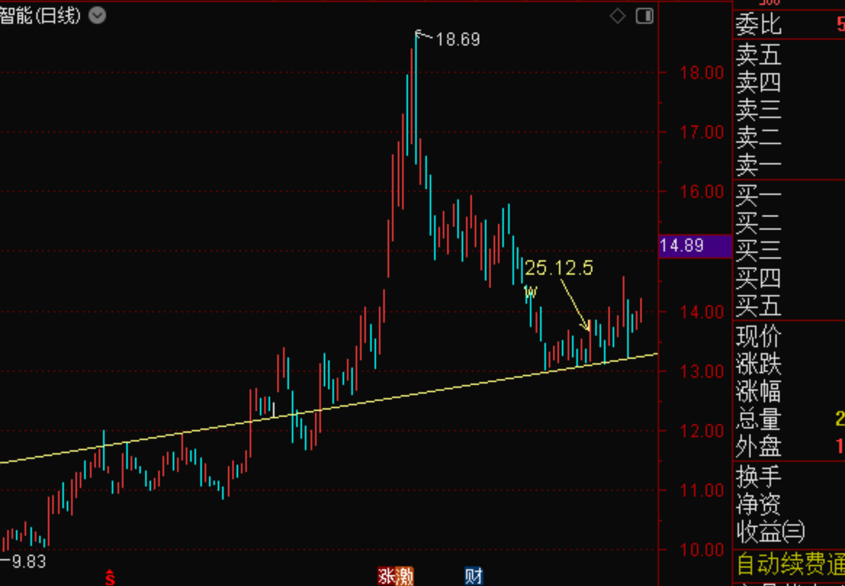Click the 现价 quote label
The width and height of the screenshot is (845, 586).
[758, 337]
